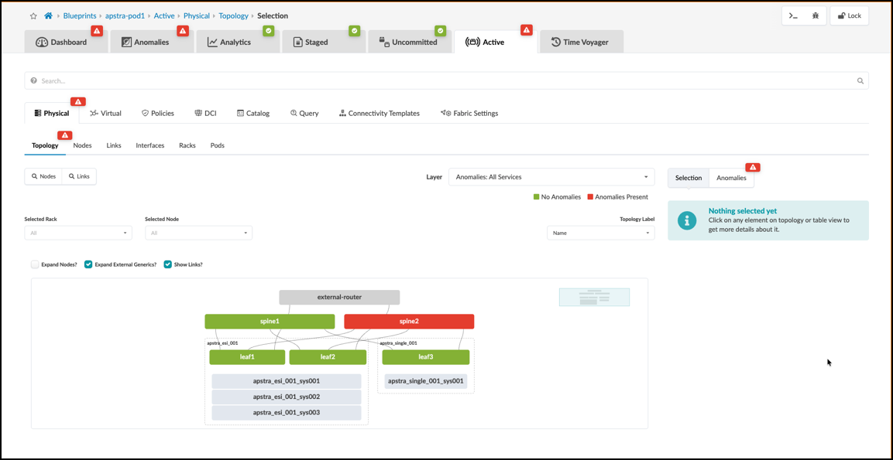The width and height of the screenshot is (893, 460).
Task: Click the red warning badge on Active tab
Action: (x=527, y=29)
